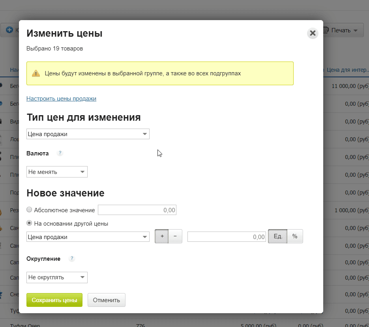
Task: Switch calculation mode to percent (%)
Action: (294, 236)
